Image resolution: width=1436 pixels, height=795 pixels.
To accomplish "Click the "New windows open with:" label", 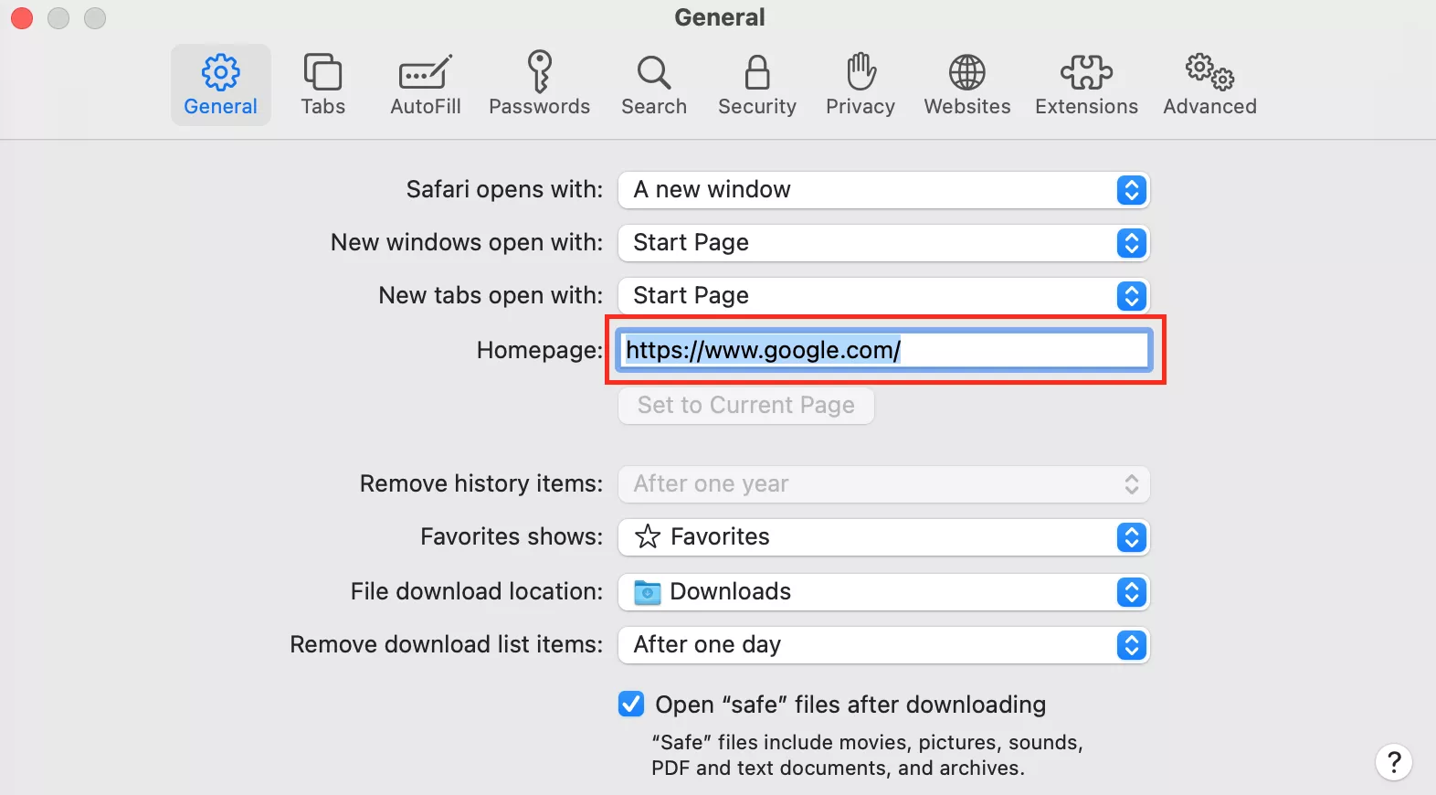I will tap(467, 242).
